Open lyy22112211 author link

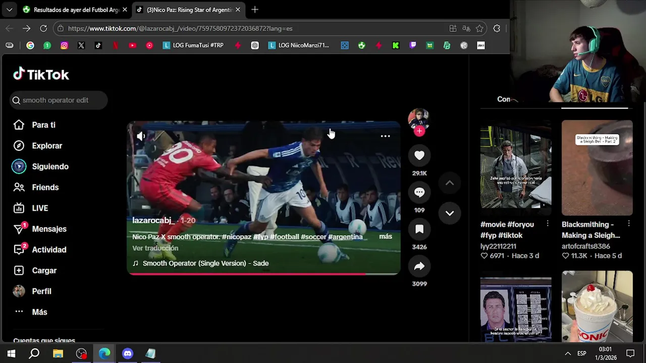tap(498, 246)
